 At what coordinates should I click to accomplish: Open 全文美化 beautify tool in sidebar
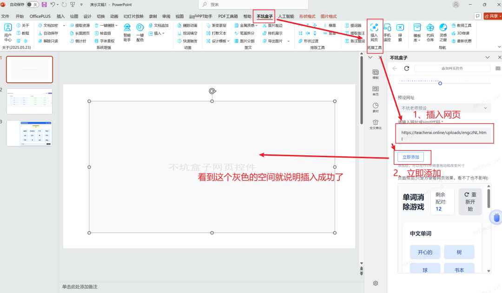tap(376, 125)
